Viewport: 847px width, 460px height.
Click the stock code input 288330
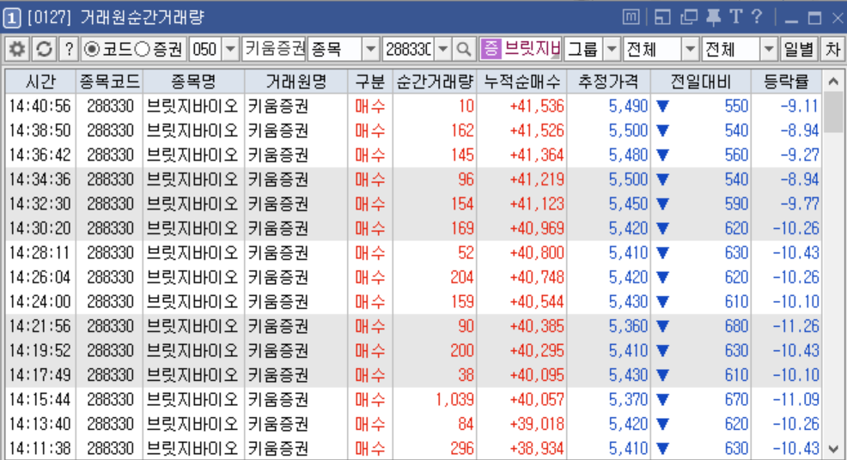409,50
